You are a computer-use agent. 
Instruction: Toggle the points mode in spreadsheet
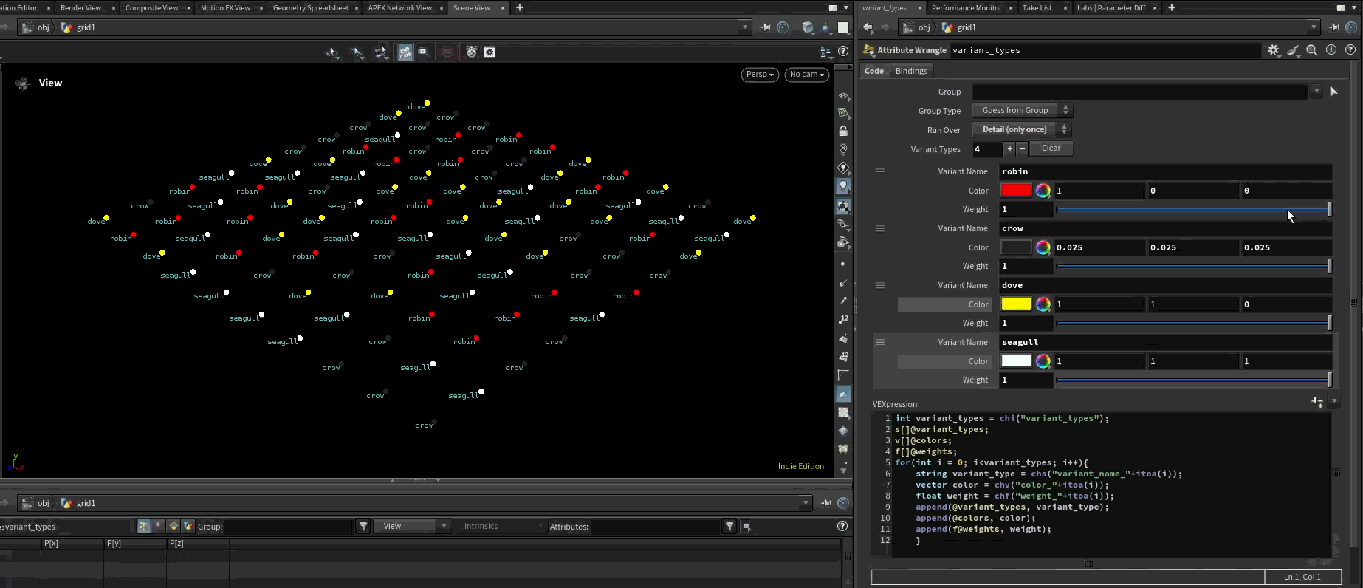tap(144, 526)
